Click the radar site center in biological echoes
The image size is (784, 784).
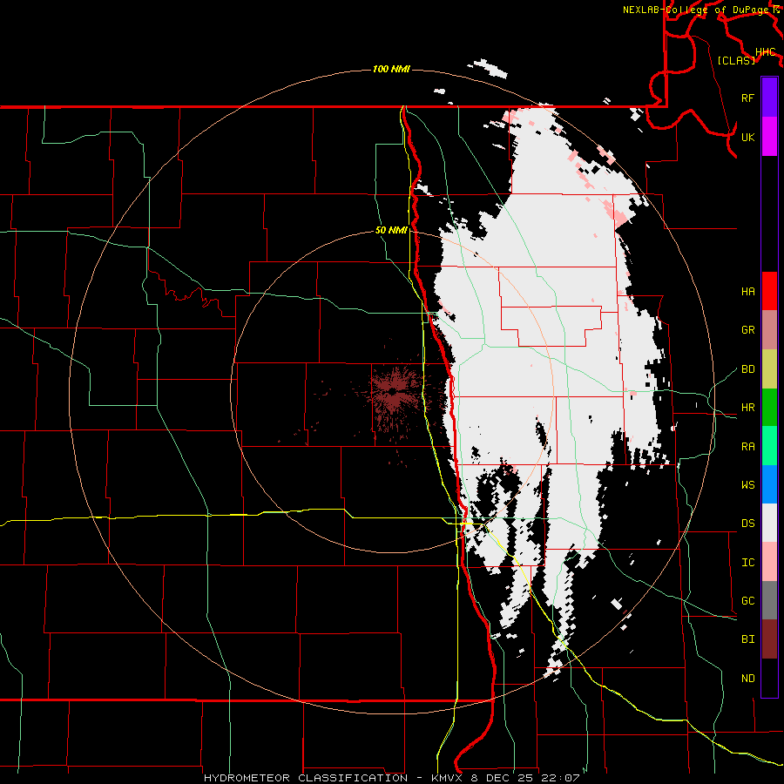click(x=394, y=390)
